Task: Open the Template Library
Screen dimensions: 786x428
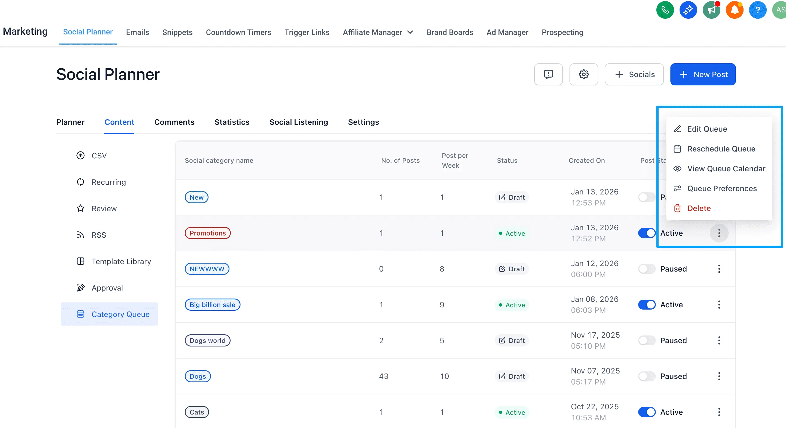Action: tap(121, 261)
